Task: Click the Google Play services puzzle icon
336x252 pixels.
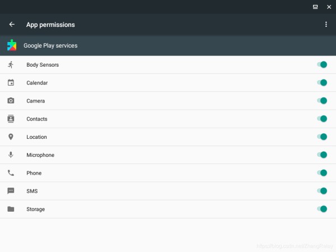Action: click(x=12, y=45)
